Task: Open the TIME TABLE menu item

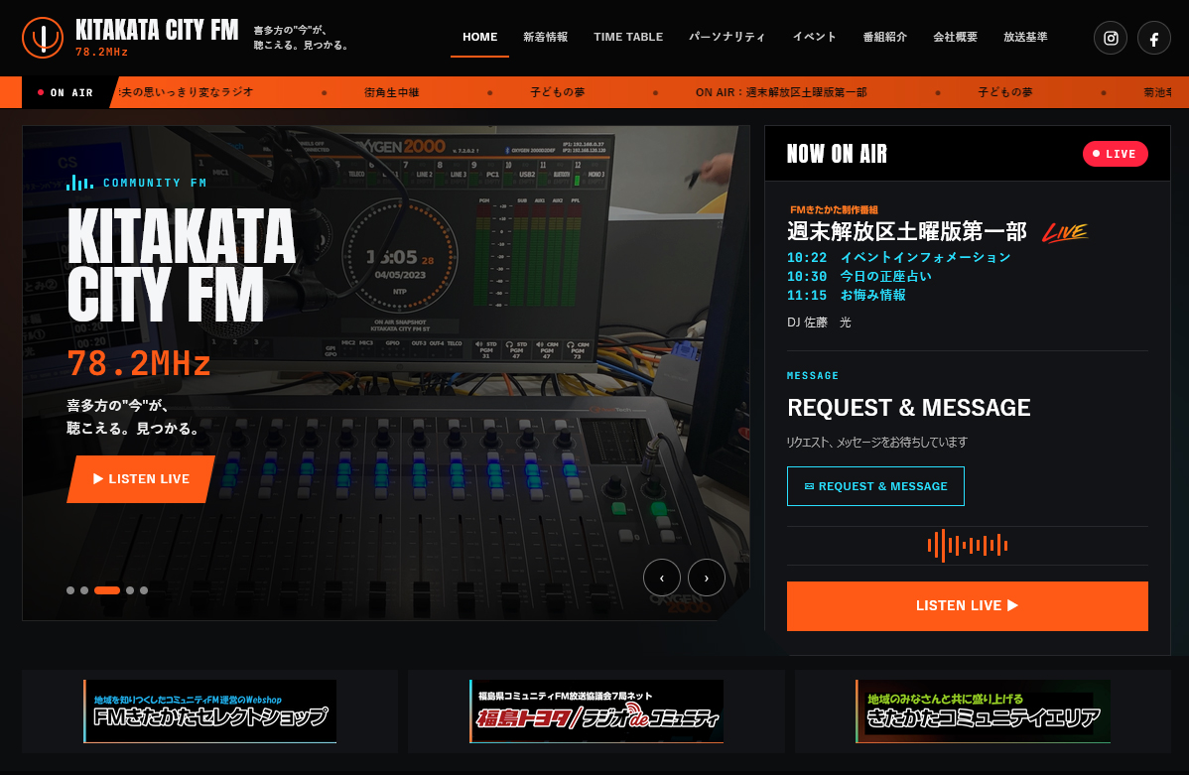Action: tap(628, 37)
